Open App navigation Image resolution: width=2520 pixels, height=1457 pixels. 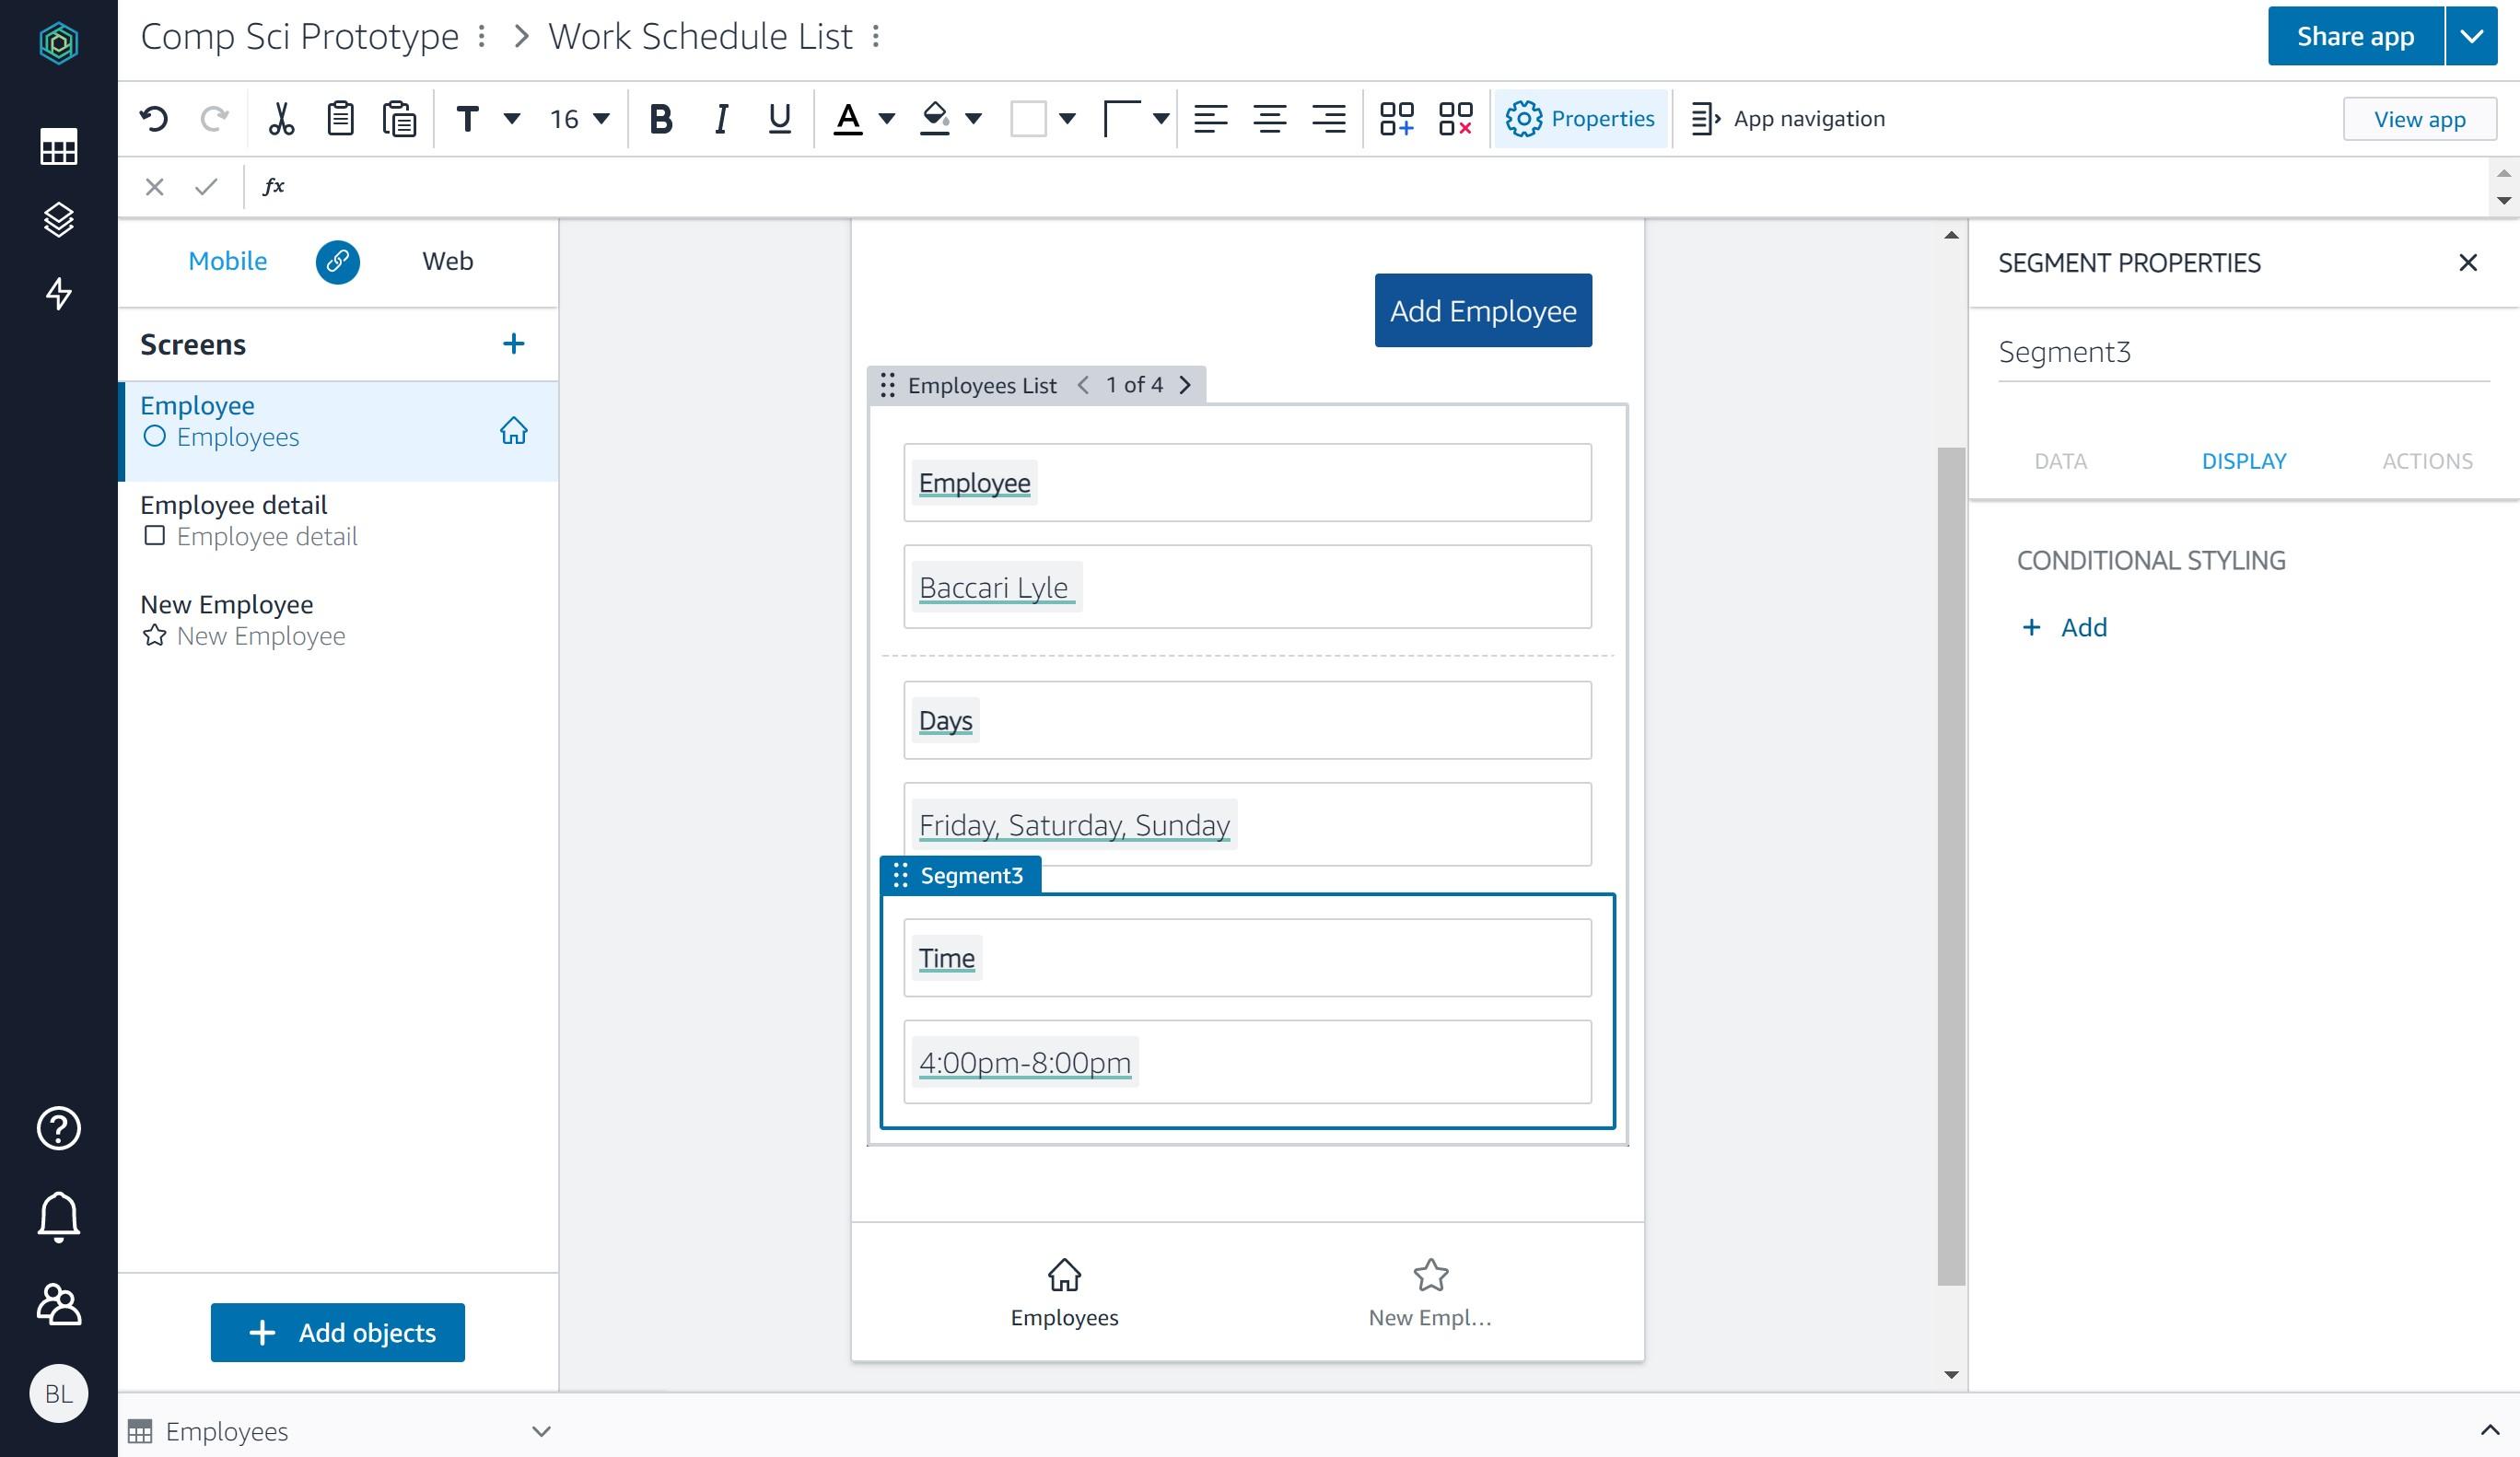(x=1787, y=119)
